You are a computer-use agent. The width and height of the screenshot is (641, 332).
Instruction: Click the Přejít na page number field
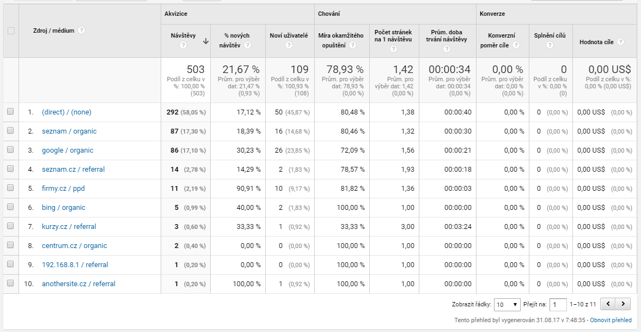pos(558,304)
